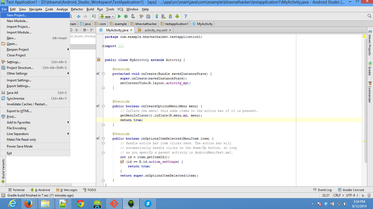Image resolution: width=373 pixels, height=209 pixels.
Task: Open the AVD Manager from the toolbar
Action: (163, 16)
